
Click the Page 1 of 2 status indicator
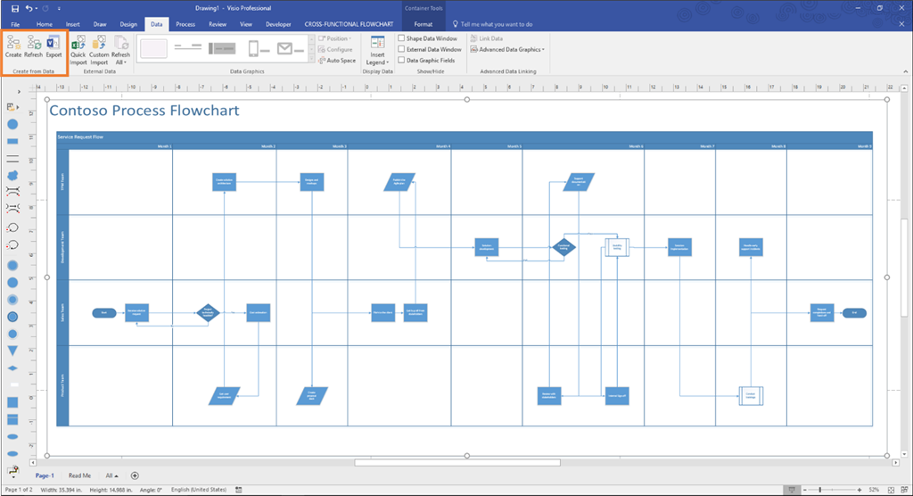coord(19,490)
